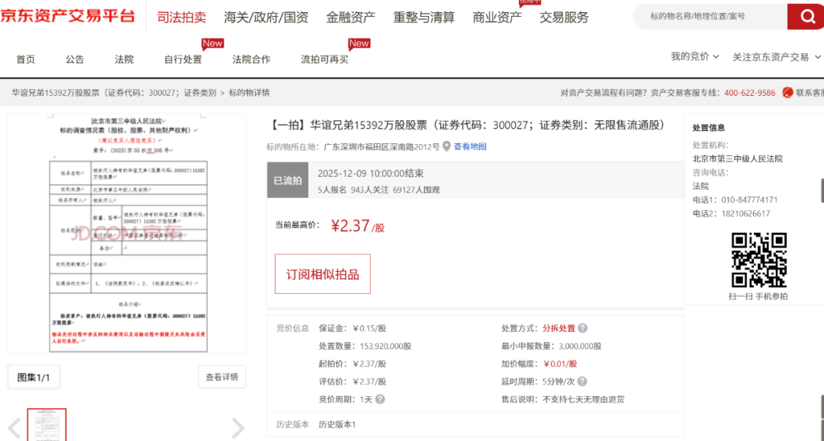This screenshot has height=441, width=824.
Task: Open the 自行处置 menu item
Action: [x=183, y=59]
